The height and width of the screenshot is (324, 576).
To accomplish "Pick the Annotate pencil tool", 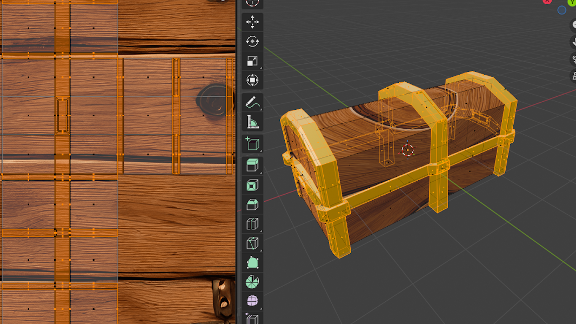I will (252, 102).
